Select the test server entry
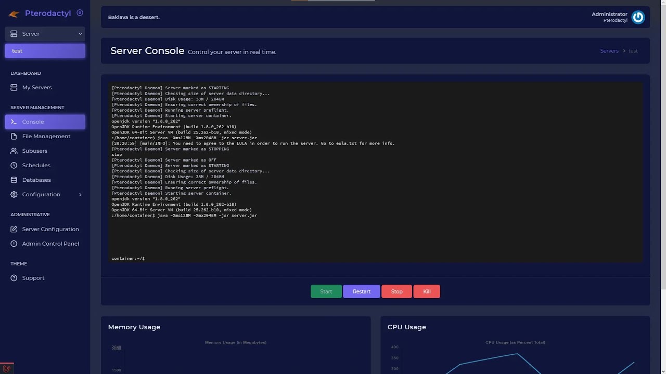Image resolution: width=666 pixels, height=374 pixels. [x=45, y=51]
